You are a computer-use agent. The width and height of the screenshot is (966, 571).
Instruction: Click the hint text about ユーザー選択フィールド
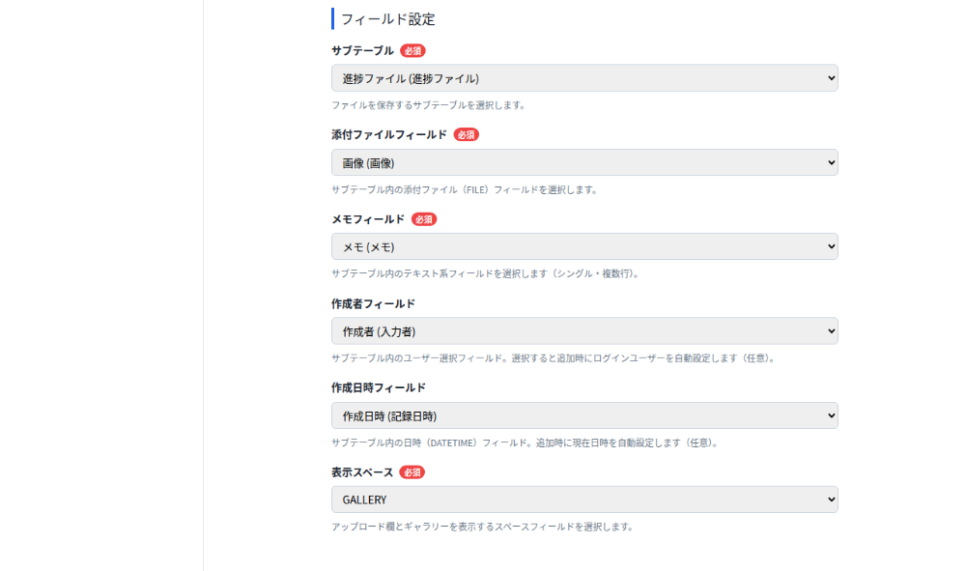(x=554, y=357)
